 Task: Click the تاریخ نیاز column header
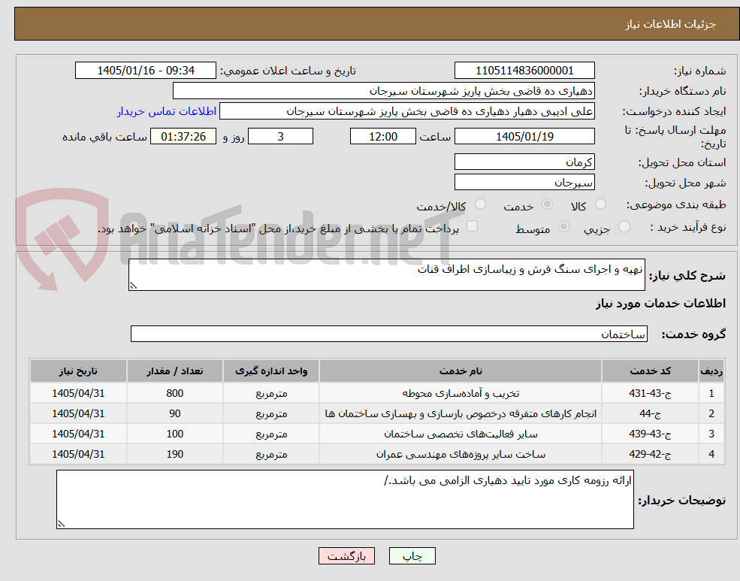78,371
